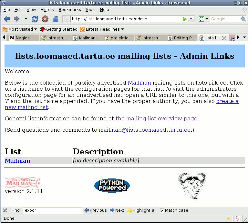Screen dimensions: 248x223
Task: Uncheck the Match case checkbox
Action: coord(162,210)
